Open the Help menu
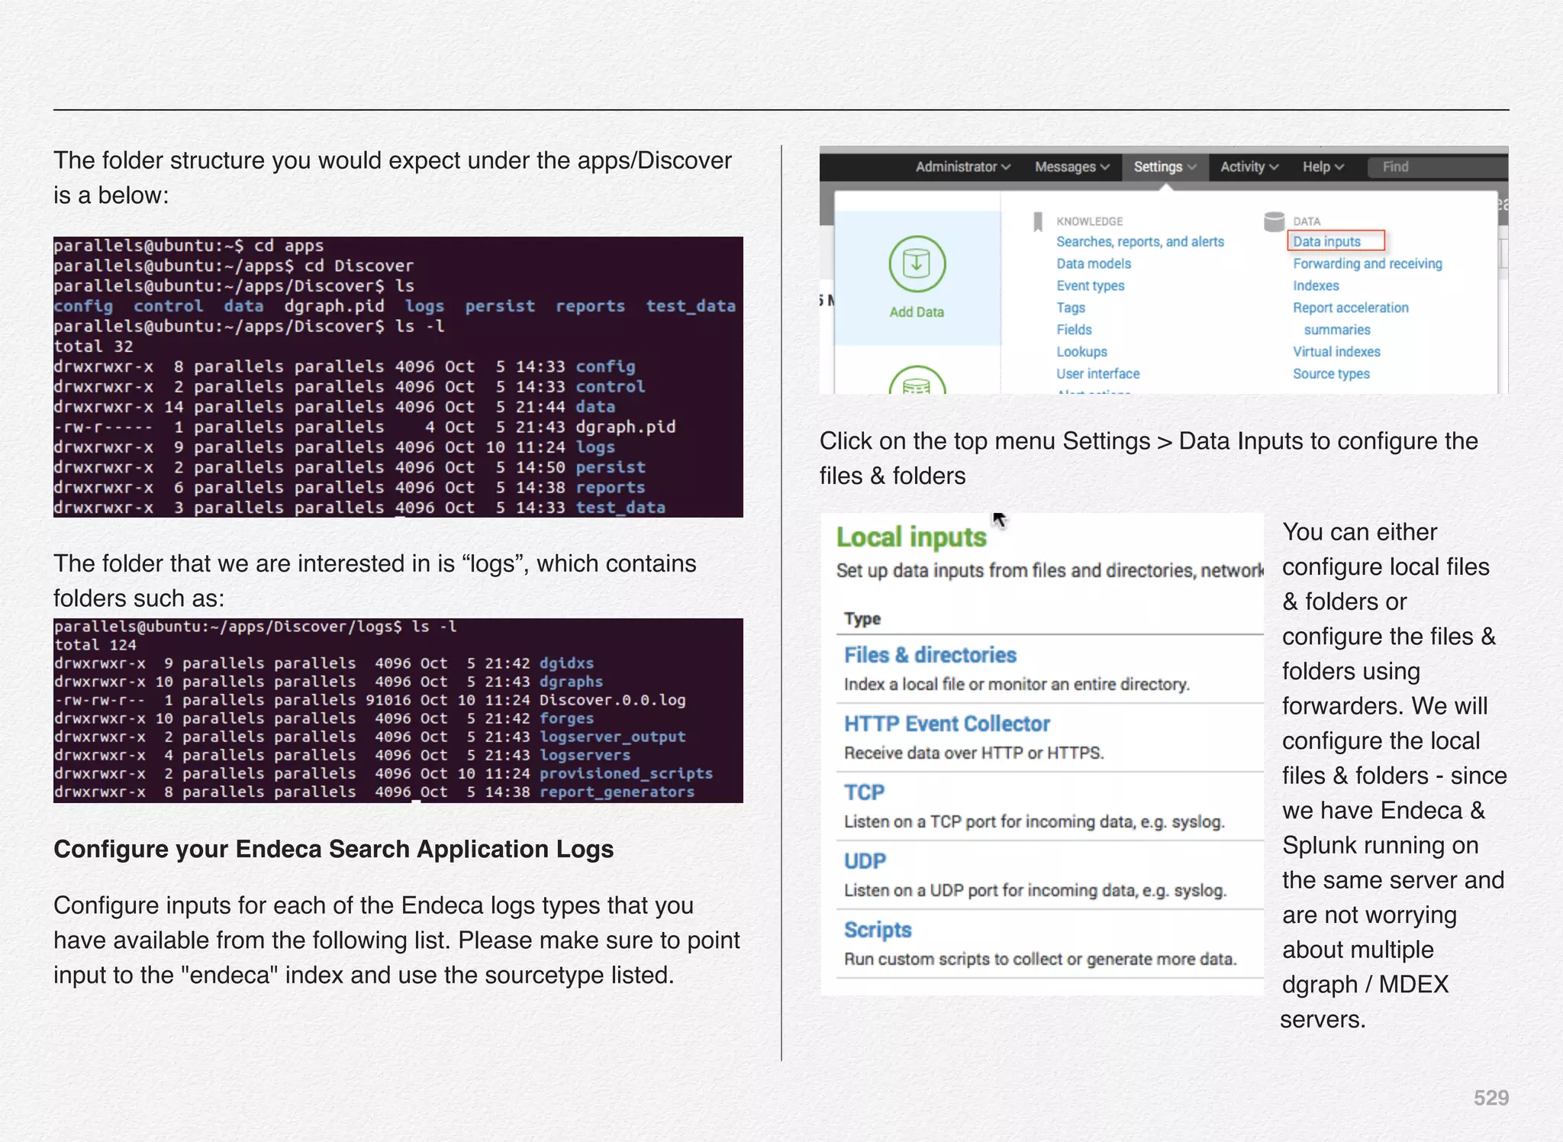This screenshot has height=1142, width=1563. click(1323, 166)
